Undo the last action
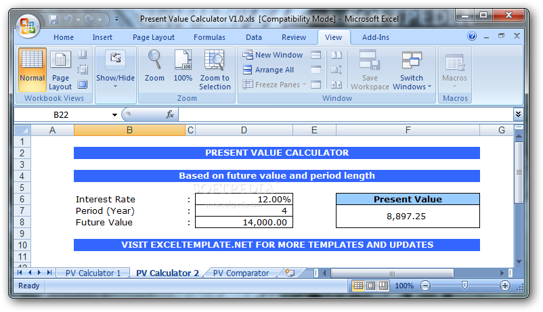543x312 pixels. tap(68, 20)
